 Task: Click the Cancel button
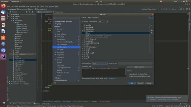(141, 83)
